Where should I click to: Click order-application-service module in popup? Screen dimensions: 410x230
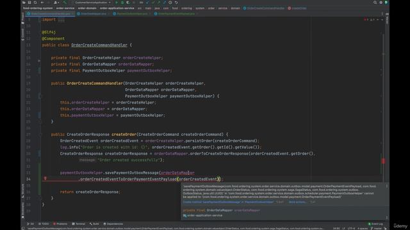(203, 216)
